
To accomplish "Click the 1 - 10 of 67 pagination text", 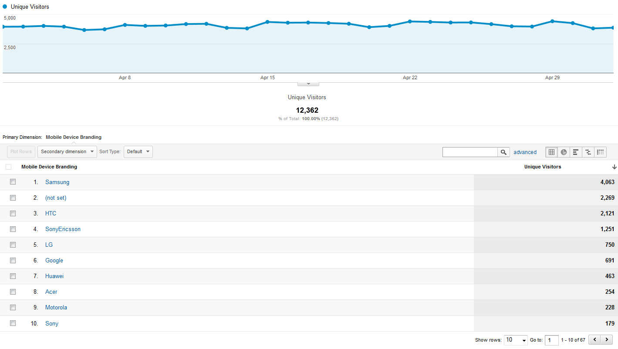I will point(573,340).
